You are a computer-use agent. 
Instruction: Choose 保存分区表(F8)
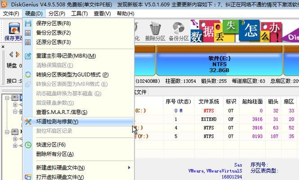(x=79, y=23)
